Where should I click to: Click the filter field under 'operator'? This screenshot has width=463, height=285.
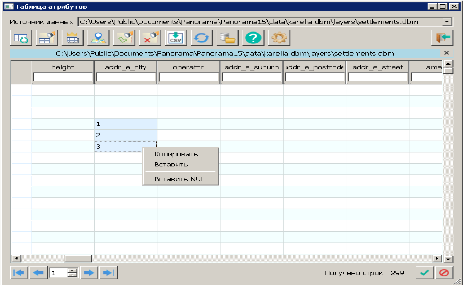click(x=189, y=77)
